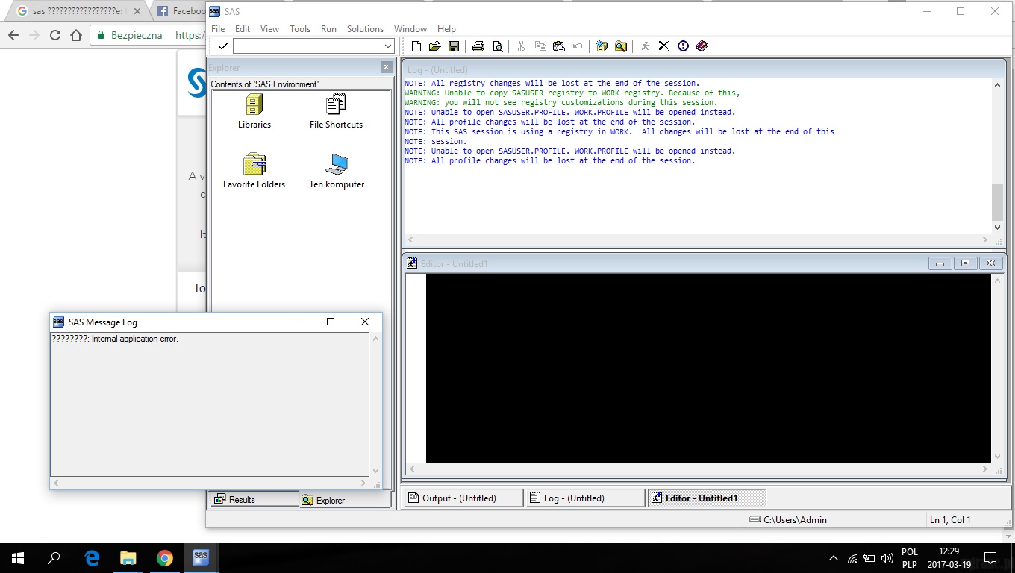Click the Print toolbar icon
This screenshot has width=1015, height=573.
pos(478,46)
